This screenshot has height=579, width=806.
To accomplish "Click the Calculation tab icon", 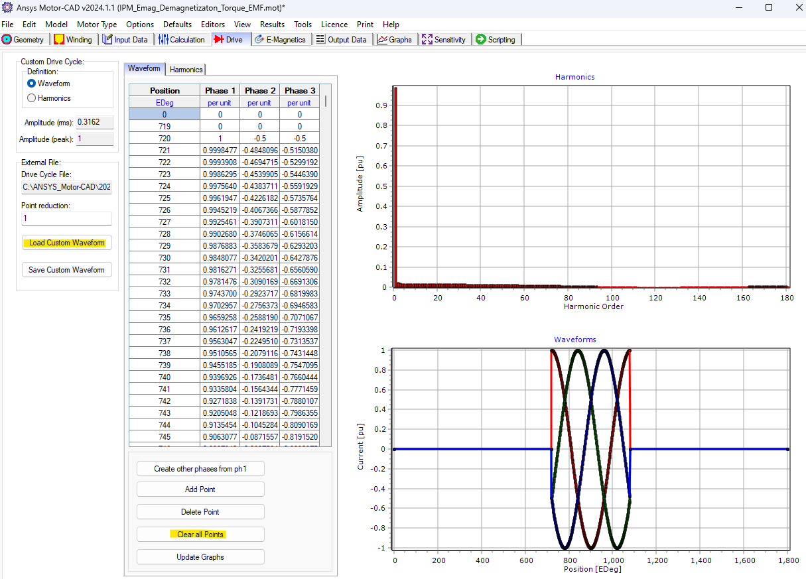I will [x=163, y=40].
